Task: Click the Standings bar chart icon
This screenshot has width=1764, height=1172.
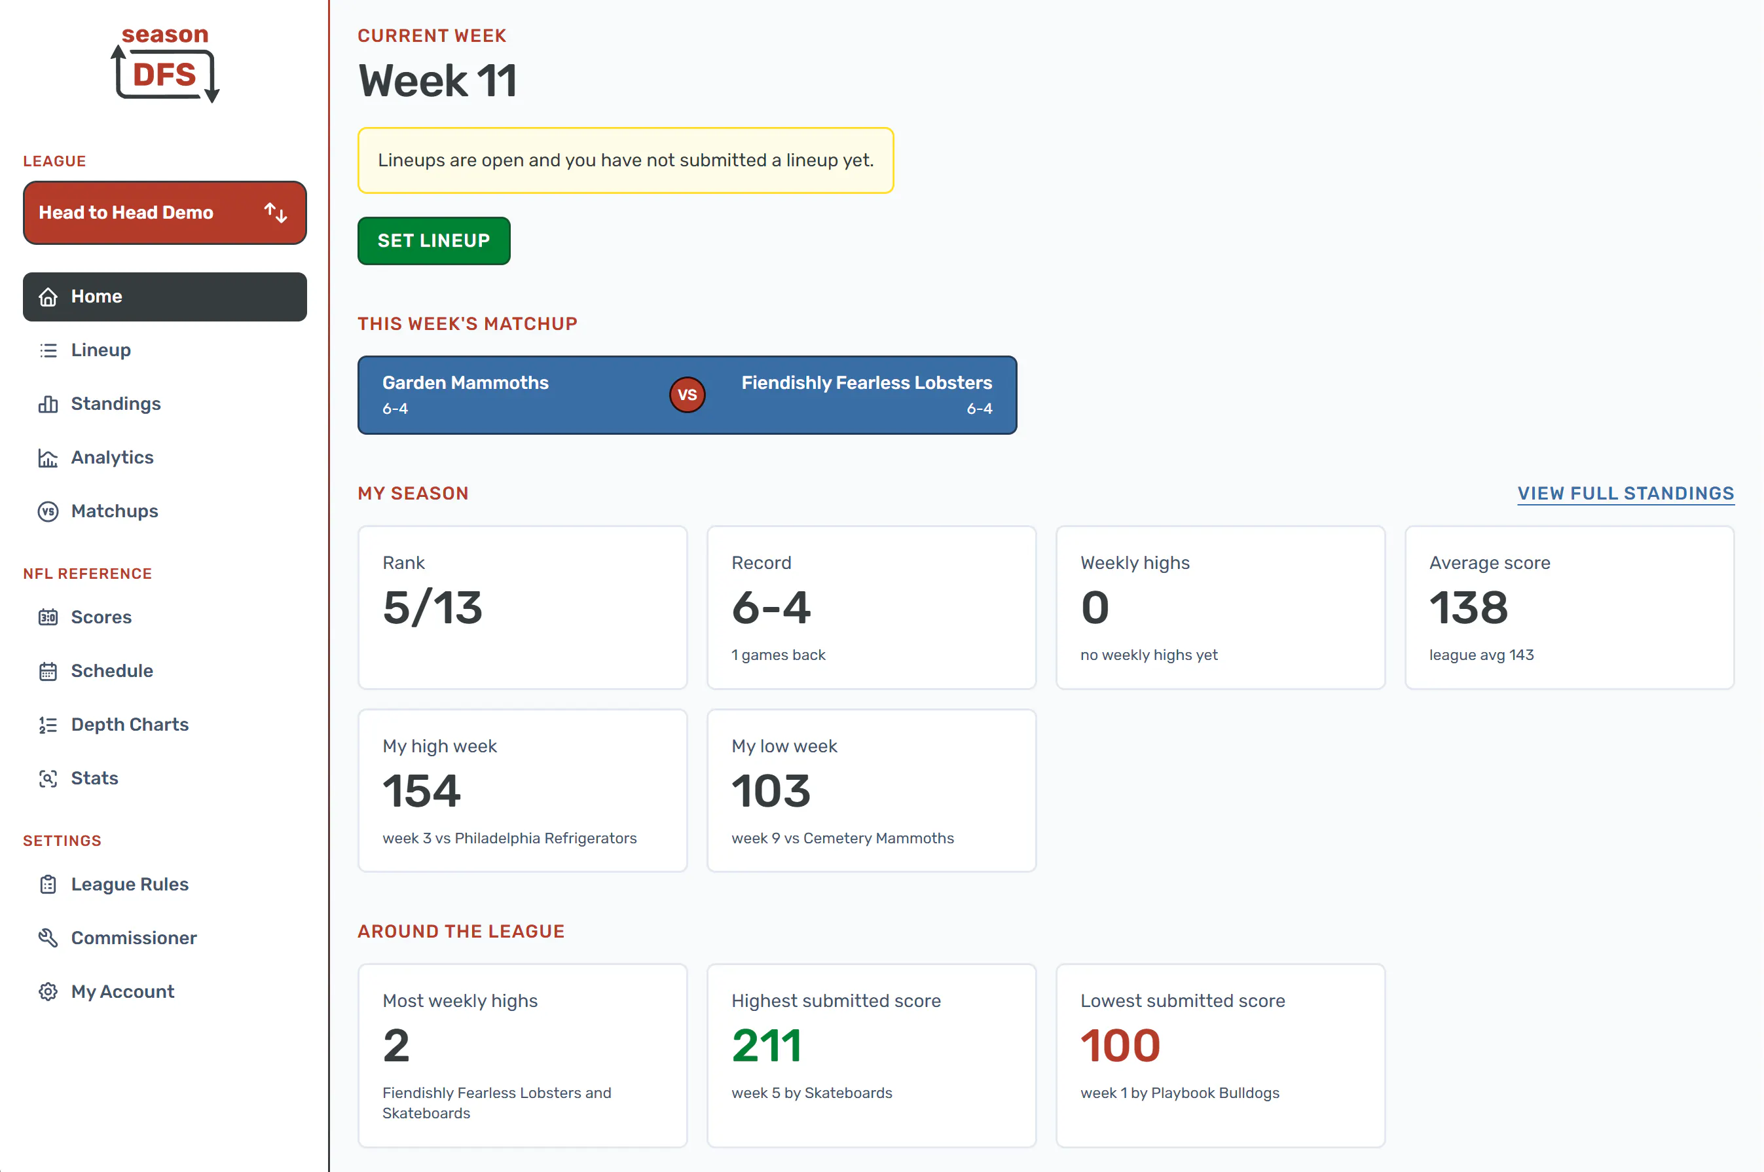Action: (48, 405)
